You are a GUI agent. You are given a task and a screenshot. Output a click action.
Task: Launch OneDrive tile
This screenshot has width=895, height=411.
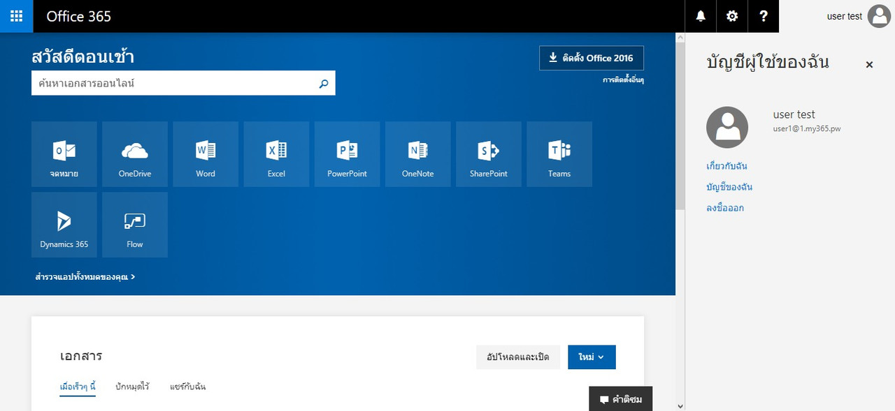pos(135,154)
